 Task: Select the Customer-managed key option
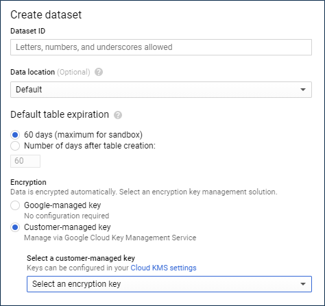[x=15, y=227]
